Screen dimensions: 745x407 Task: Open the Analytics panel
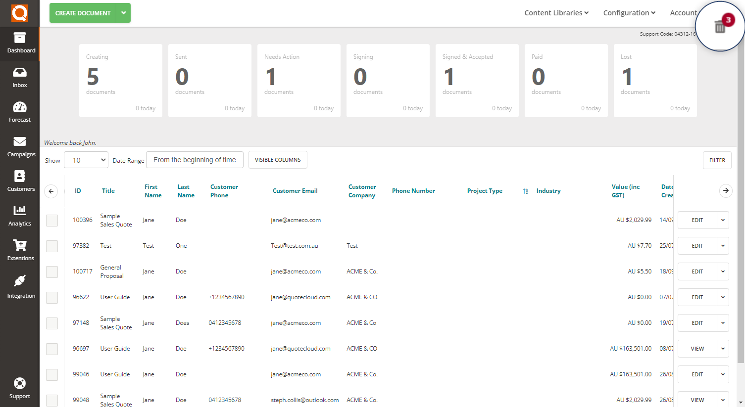pyautogui.click(x=19, y=215)
